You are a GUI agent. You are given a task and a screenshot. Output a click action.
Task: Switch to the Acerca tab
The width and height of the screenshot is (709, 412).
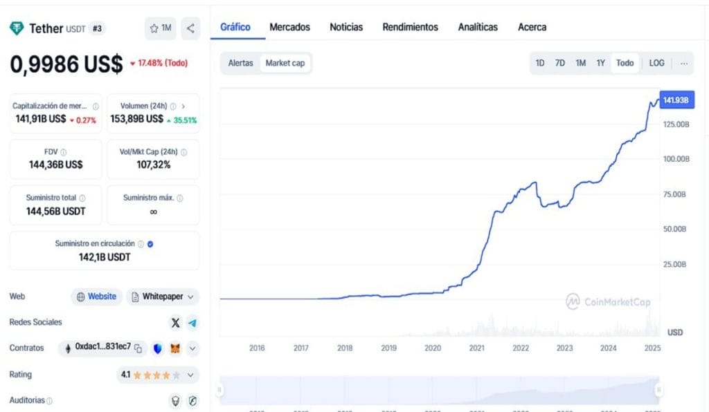[532, 27]
